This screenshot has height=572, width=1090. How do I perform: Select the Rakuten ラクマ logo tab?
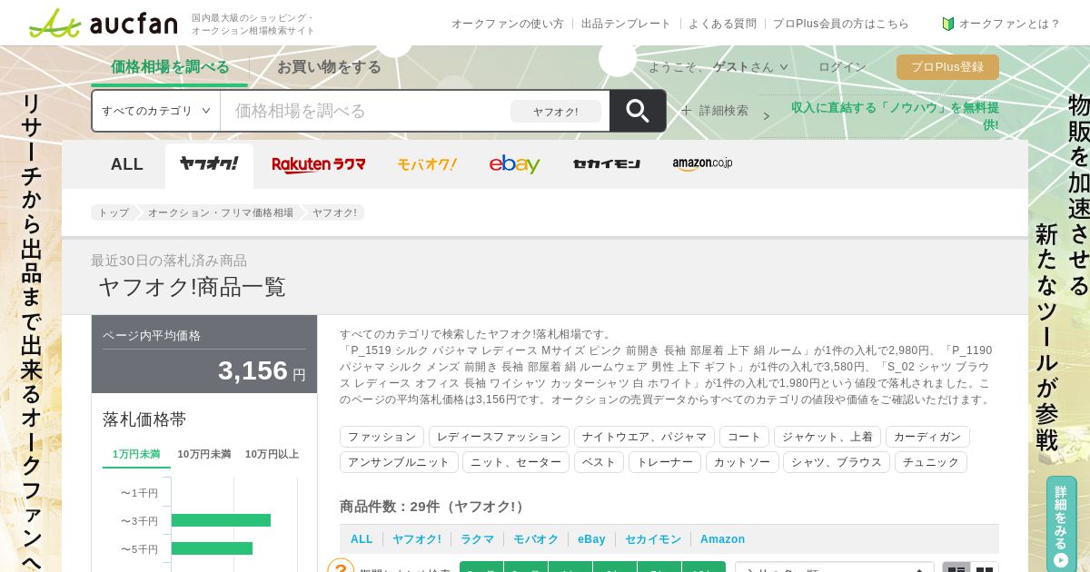(x=319, y=164)
